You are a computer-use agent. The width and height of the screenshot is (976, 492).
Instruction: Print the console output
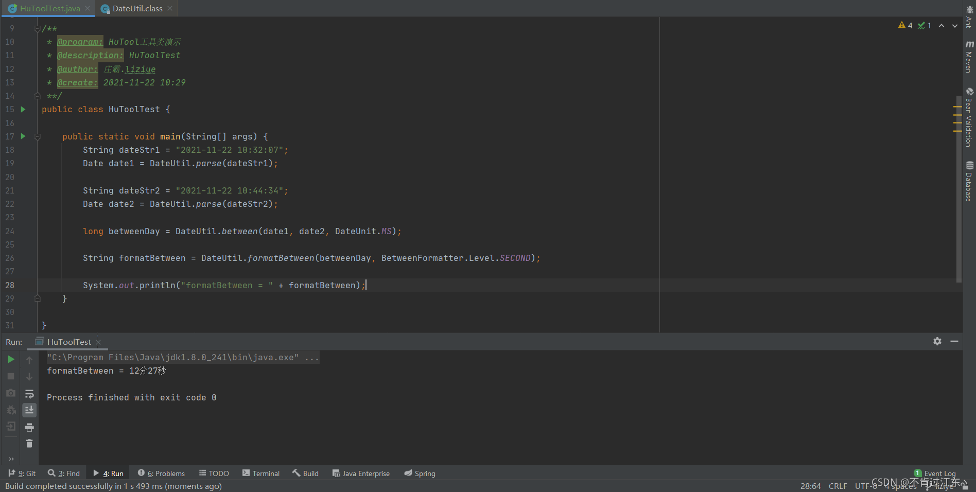pos(29,427)
